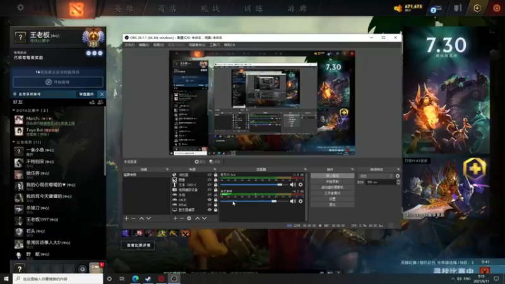Move source up in sources list
The image size is (505, 284).
[x=198, y=218]
